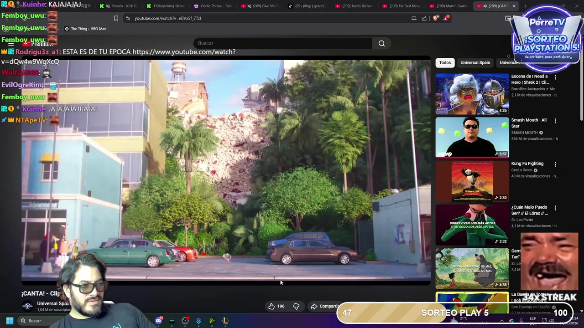
Task: Click the ¿Cuán Malo Puedo Ser? title
Action: click(x=530, y=210)
